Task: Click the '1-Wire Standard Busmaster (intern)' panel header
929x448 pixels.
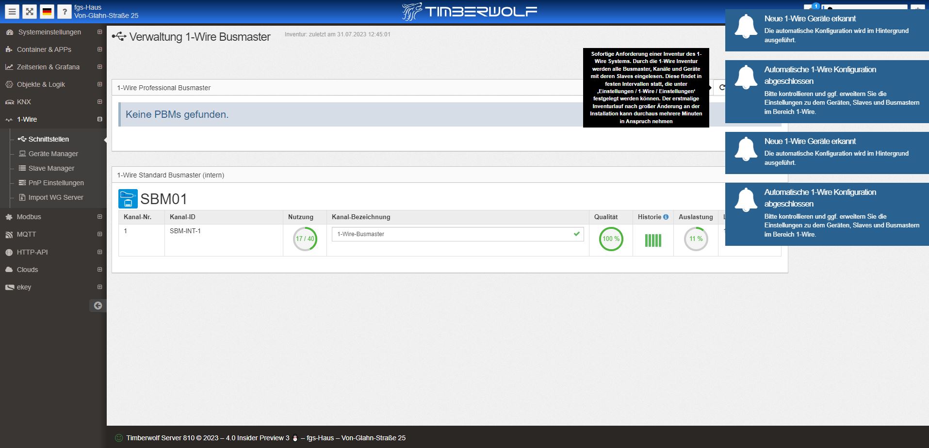Action: pyautogui.click(x=171, y=175)
